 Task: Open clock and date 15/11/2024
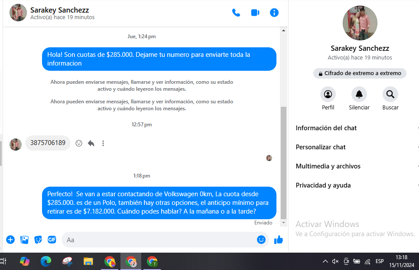tap(402, 261)
